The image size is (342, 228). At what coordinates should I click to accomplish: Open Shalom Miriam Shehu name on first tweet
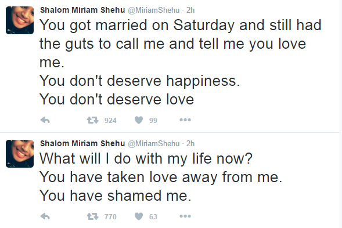pyautogui.click(x=82, y=10)
